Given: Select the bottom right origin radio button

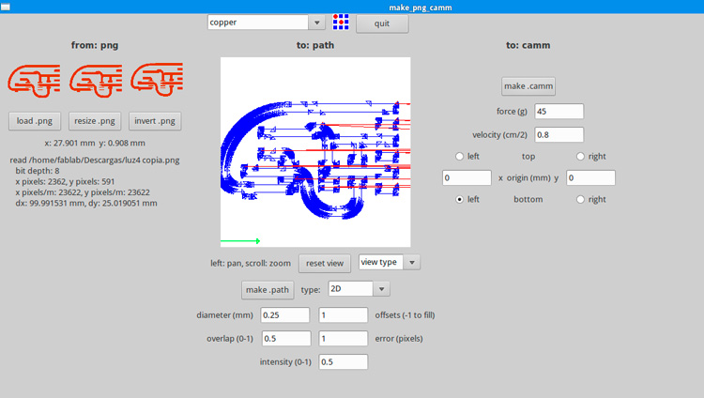Looking at the screenshot, I should (x=580, y=199).
